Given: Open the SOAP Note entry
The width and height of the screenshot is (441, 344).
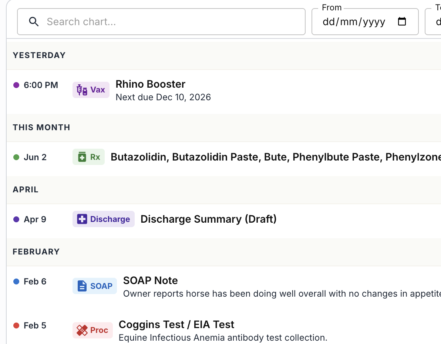Looking at the screenshot, I should click(151, 280).
